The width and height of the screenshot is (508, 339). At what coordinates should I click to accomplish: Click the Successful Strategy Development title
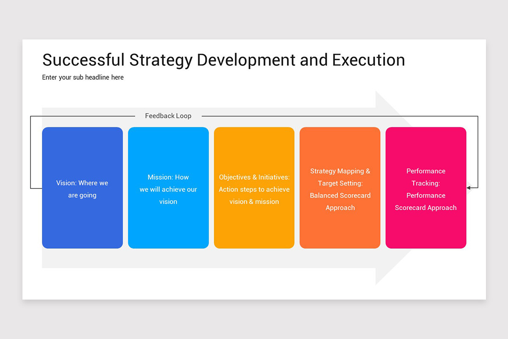[223, 60]
